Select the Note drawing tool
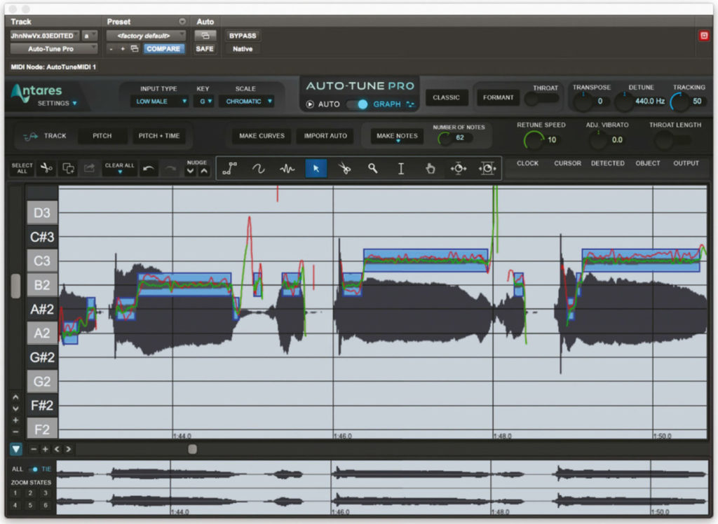The image size is (718, 524). [230, 168]
